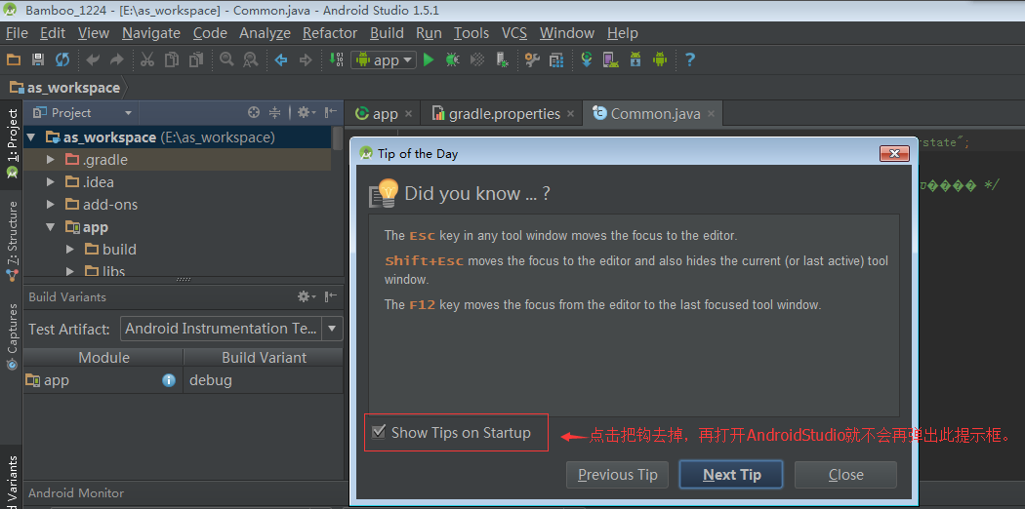Click the Undo arrow icon

(x=93, y=60)
